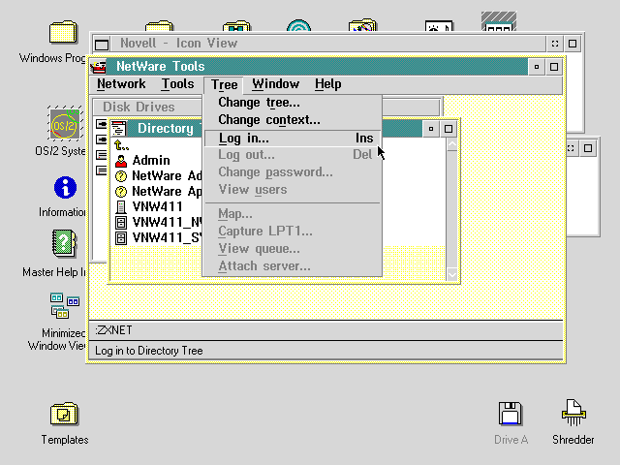Viewport: 620px width, 465px height.
Task: Click the VNW411_S volume cabinet icon
Action: tap(121, 237)
